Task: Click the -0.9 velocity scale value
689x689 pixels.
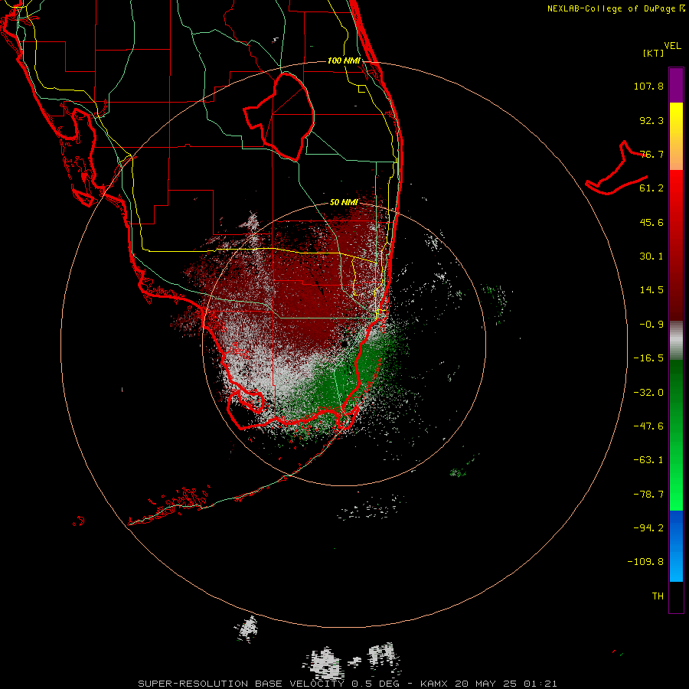Action: point(651,325)
